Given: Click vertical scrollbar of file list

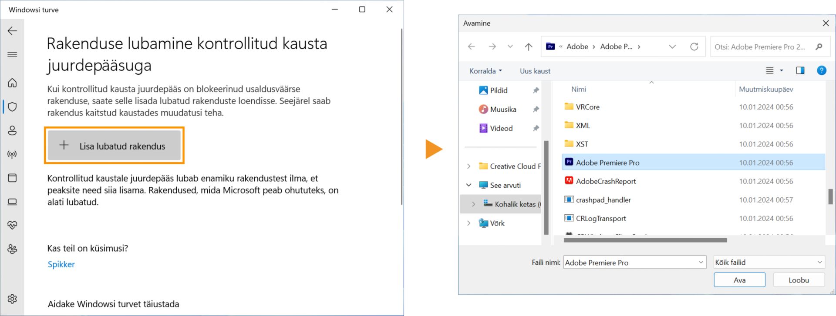Looking at the screenshot, I should [x=830, y=196].
